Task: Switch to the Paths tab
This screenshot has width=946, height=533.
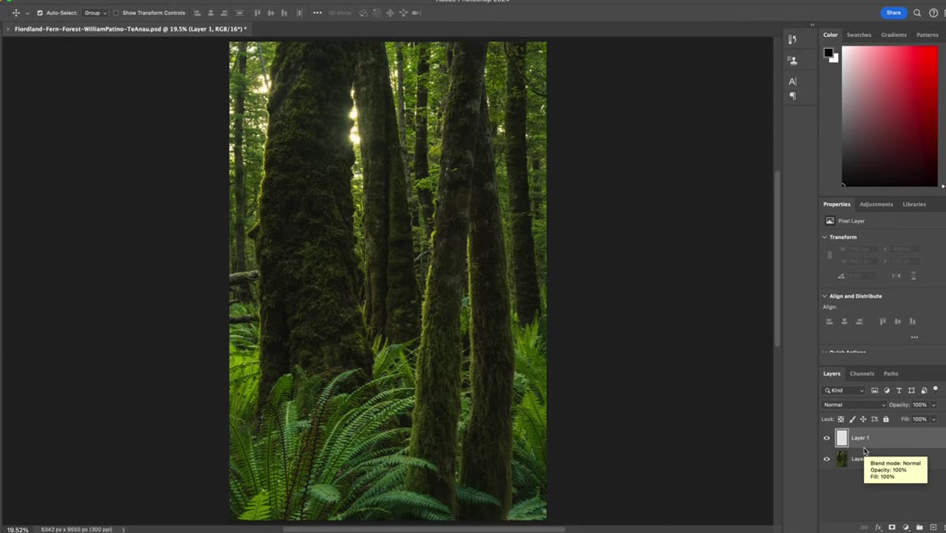Action: pos(891,374)
